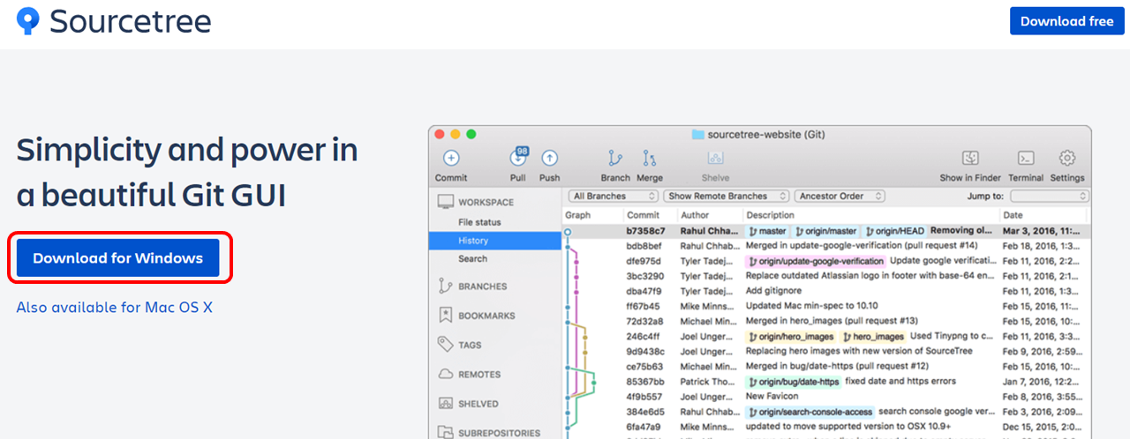The height and width of the screenshot is (439, 1130).
Task: Click the Merge toolbar icon
Action: point(650,158)
